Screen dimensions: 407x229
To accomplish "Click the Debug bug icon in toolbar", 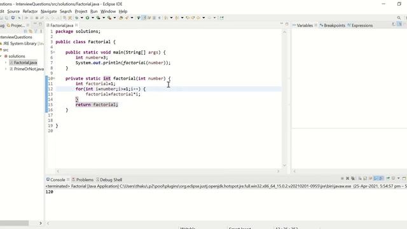I will coord(76,18).
